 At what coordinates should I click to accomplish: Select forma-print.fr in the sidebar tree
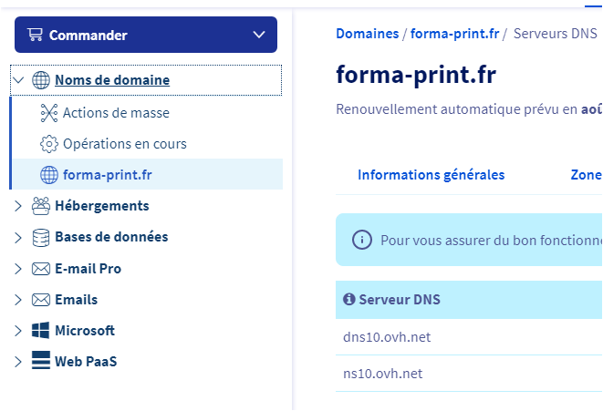tap(108, 174)
